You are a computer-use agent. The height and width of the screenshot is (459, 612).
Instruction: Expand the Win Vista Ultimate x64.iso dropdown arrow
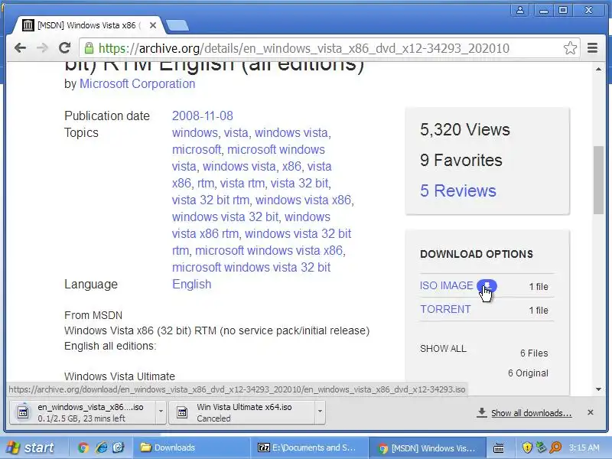click(x=320, y=412)
